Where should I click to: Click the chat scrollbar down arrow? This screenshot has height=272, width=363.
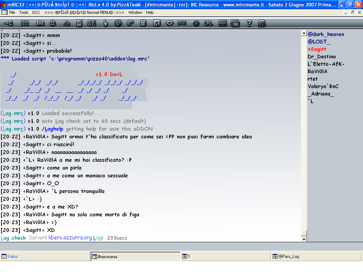coord(304,239)
